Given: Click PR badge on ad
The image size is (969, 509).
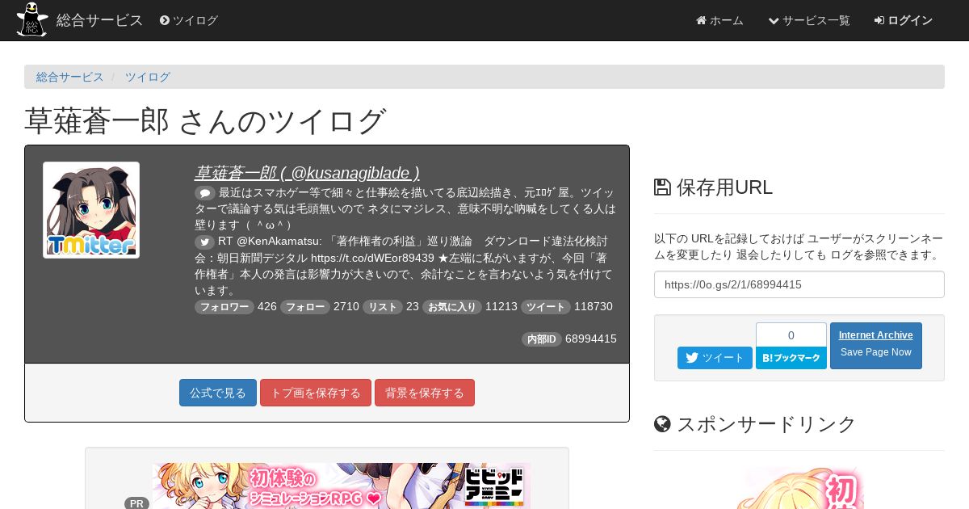Looking at the screenshot, I should (x=136, y=503).
